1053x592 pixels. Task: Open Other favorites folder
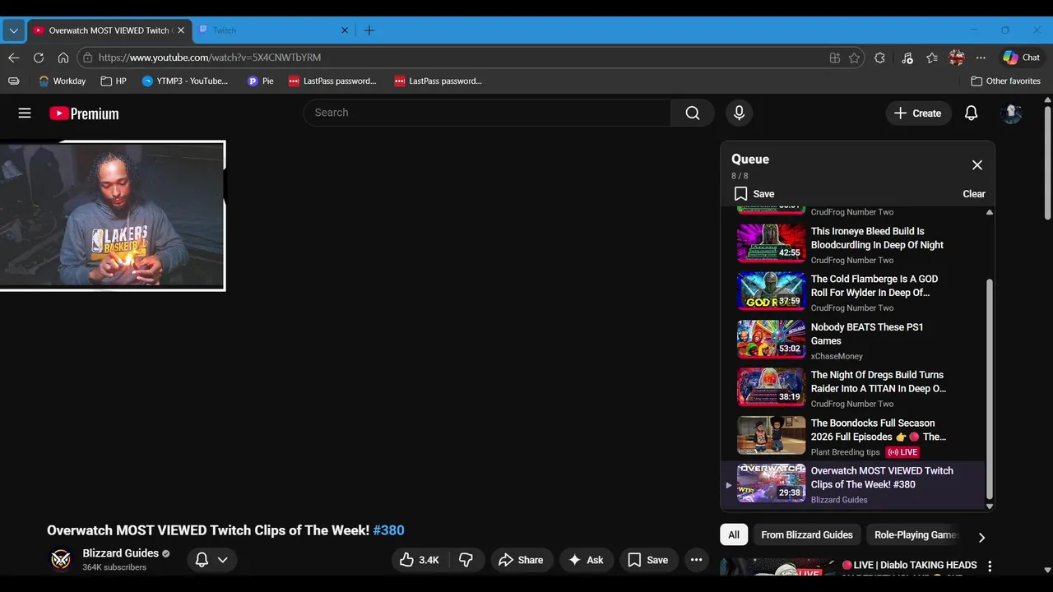pyautogui.click(x=1005, y=81)
